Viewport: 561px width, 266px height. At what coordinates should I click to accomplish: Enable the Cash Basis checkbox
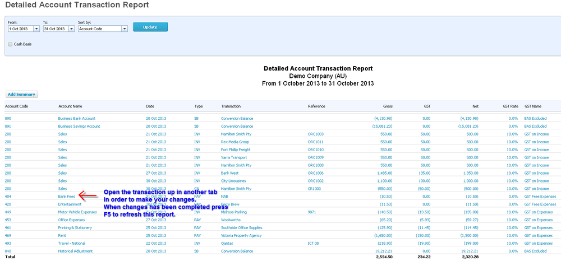click(x=11, y=44)
